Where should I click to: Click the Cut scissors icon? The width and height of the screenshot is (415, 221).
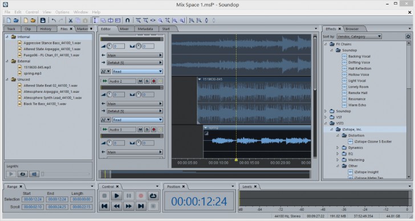71,21
